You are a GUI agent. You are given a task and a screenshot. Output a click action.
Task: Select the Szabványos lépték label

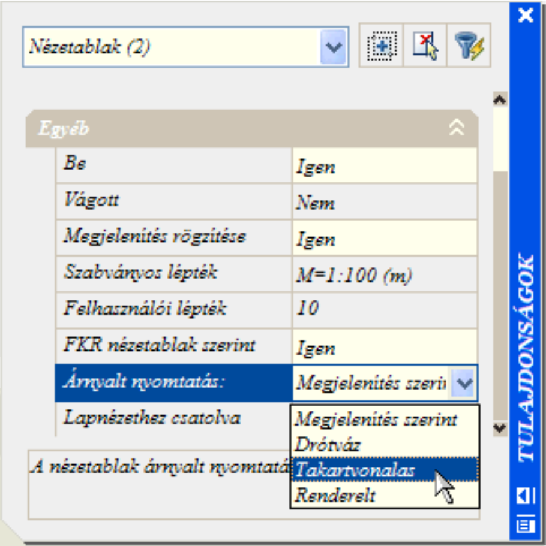coord(173,274)
